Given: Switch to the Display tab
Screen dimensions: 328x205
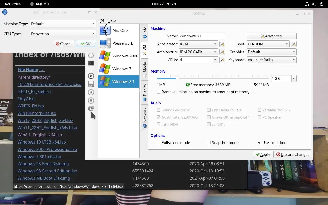Looking at the screenshot, I should click(145, 92).
